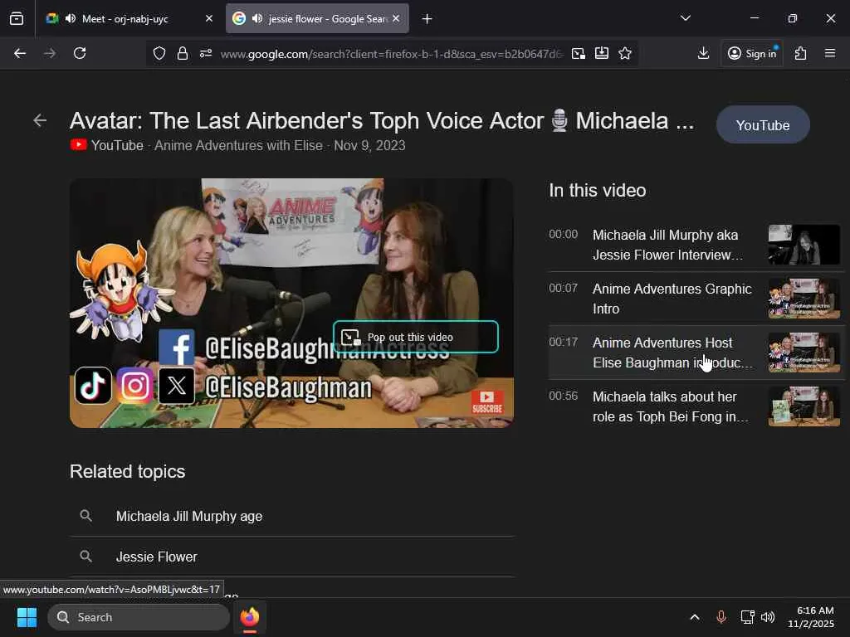
Task: Close the jessie flower Google Search tab
Action: [x=396, y=18]
